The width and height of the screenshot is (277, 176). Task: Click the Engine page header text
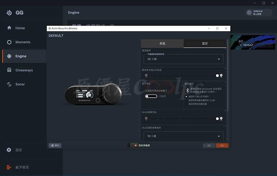click(74, 12)
